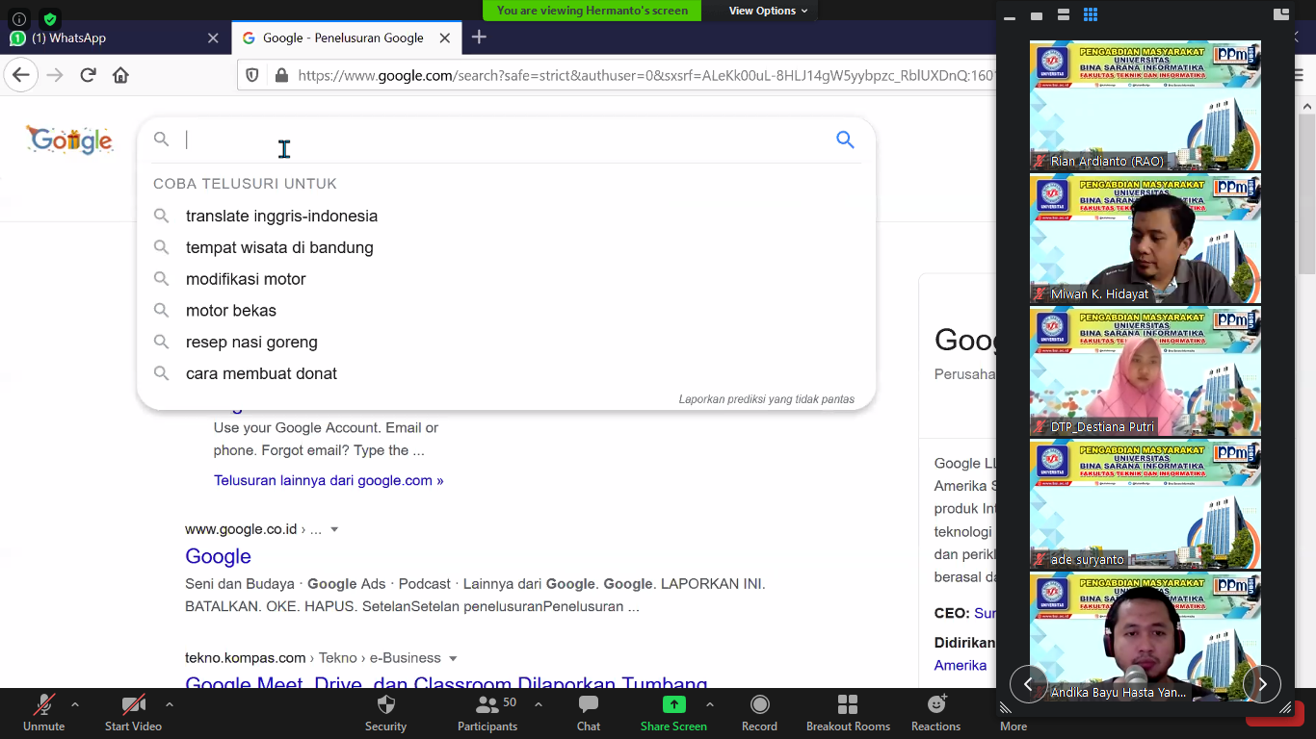The height and width of the screenshot is (739, 1316).
Task: Click into the Google search box
Action: pos(506,140)
